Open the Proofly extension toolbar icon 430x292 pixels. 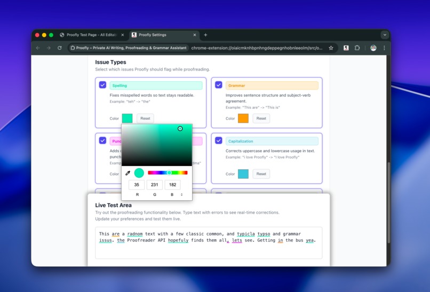[x=346, y=48]
